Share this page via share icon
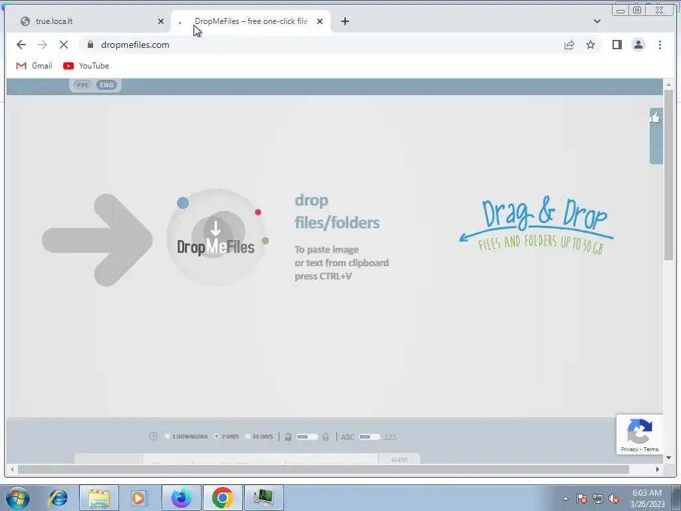This screenshot has width=681, height=511. coord(569,45)
